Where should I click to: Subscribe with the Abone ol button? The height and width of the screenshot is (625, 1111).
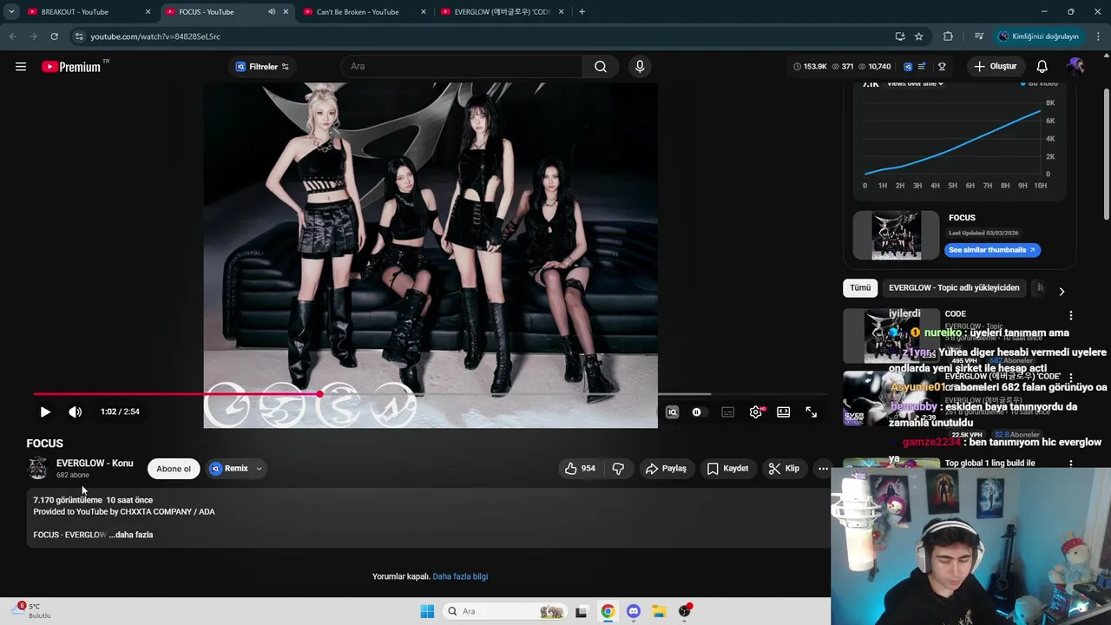(174, 469)
